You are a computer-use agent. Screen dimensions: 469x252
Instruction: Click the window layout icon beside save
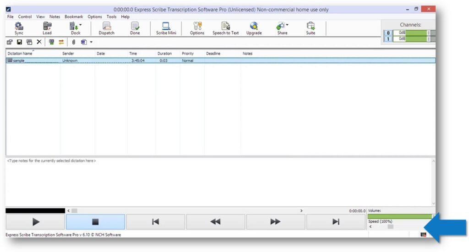[x=29, y=42]
